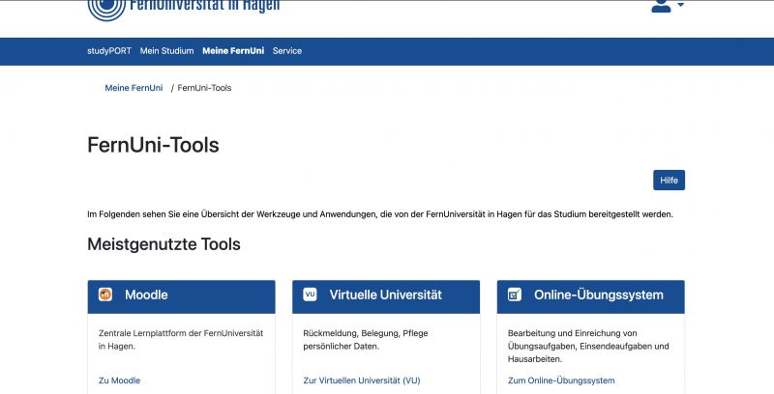Click the Moodle card header title
Image resolution: width=774 pixels, height=394 pixels.
(x=146, y=295)
